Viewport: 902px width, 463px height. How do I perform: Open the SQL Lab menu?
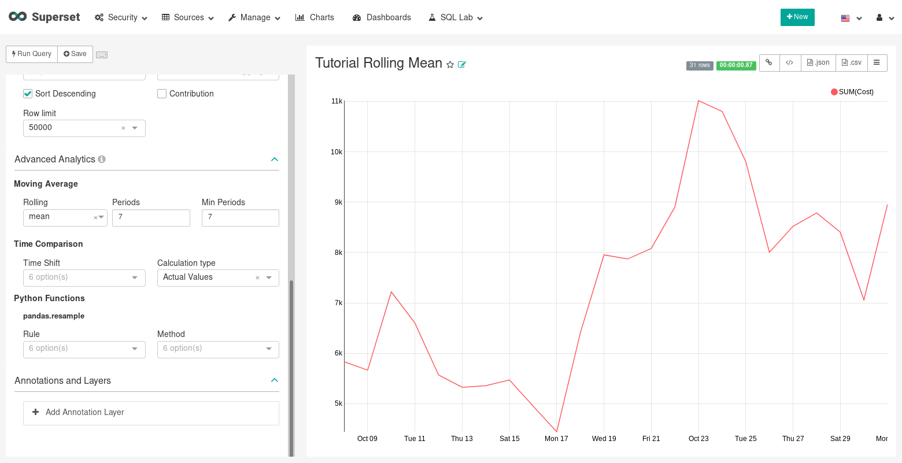(456, 17)
